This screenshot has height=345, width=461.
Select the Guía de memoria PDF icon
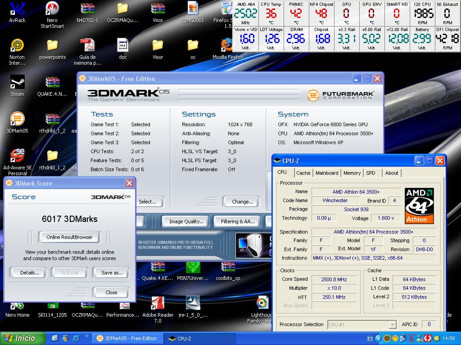(87, 52)
